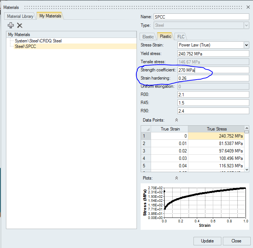Click the data table scroll down arrow

point(247,170)
